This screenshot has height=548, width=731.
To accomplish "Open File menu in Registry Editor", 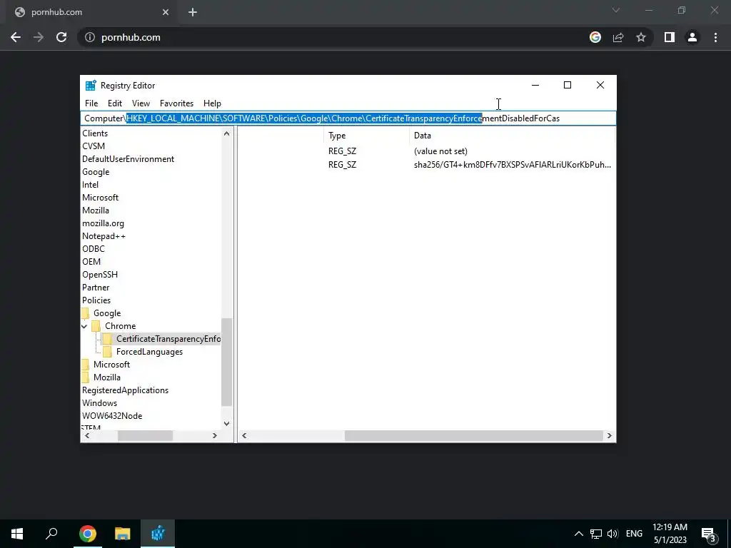I will click(x=91, y=103).
